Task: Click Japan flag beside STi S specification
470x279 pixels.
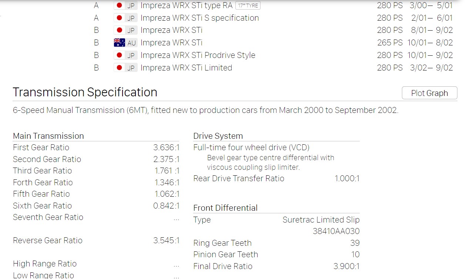Action: click(x=119, y=18)
